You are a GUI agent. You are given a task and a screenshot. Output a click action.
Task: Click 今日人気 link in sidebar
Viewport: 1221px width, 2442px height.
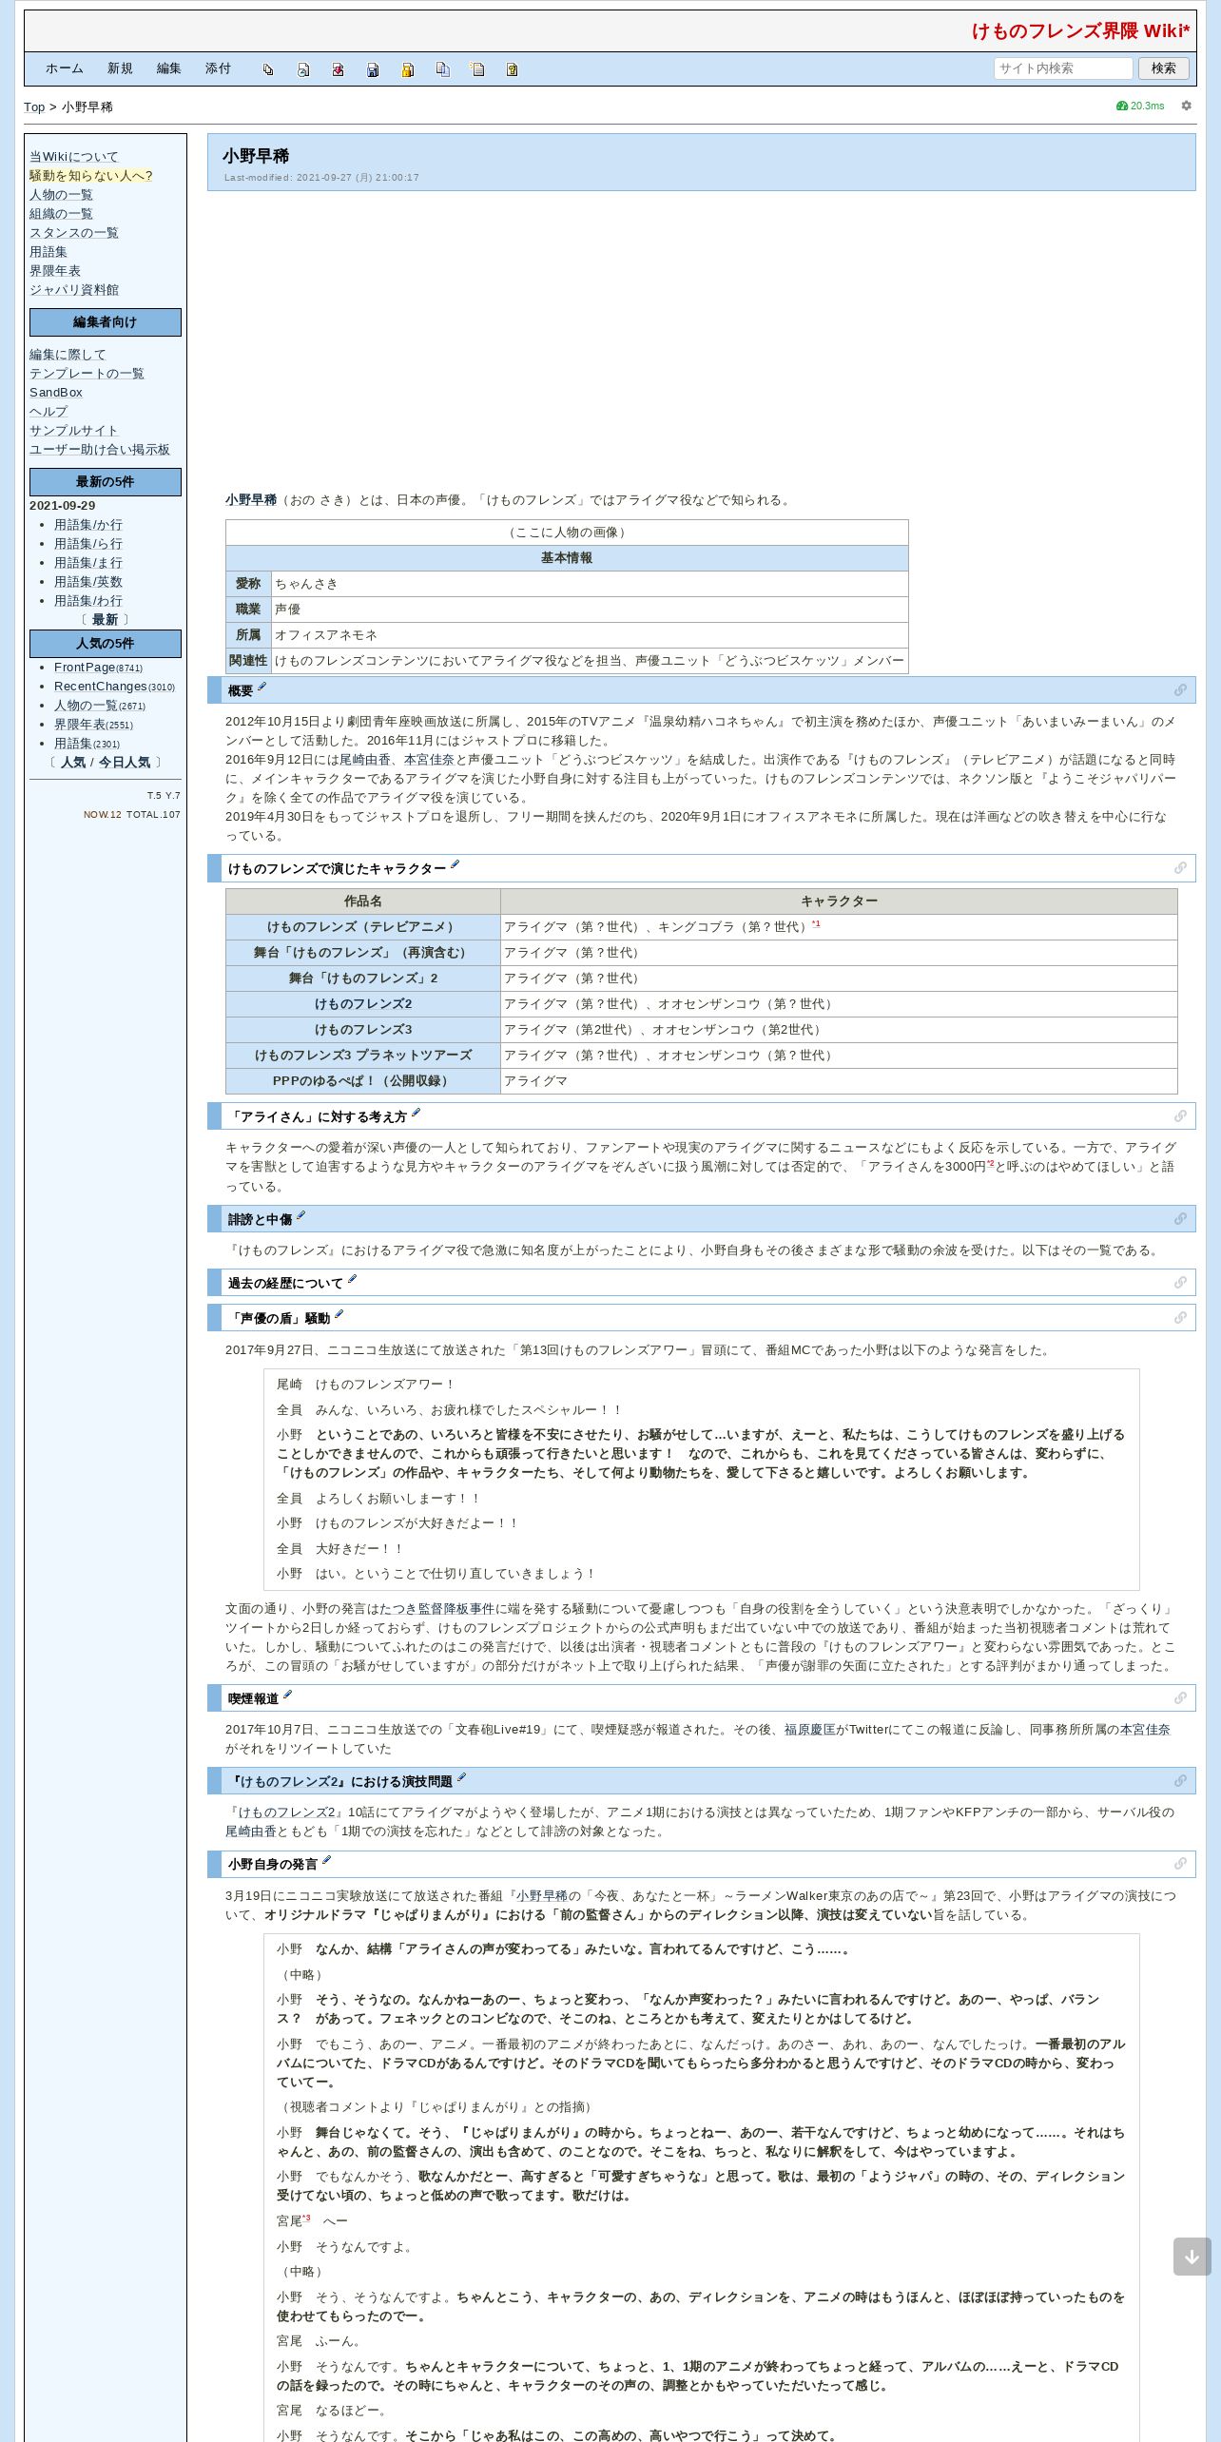(x=125, y=763)
